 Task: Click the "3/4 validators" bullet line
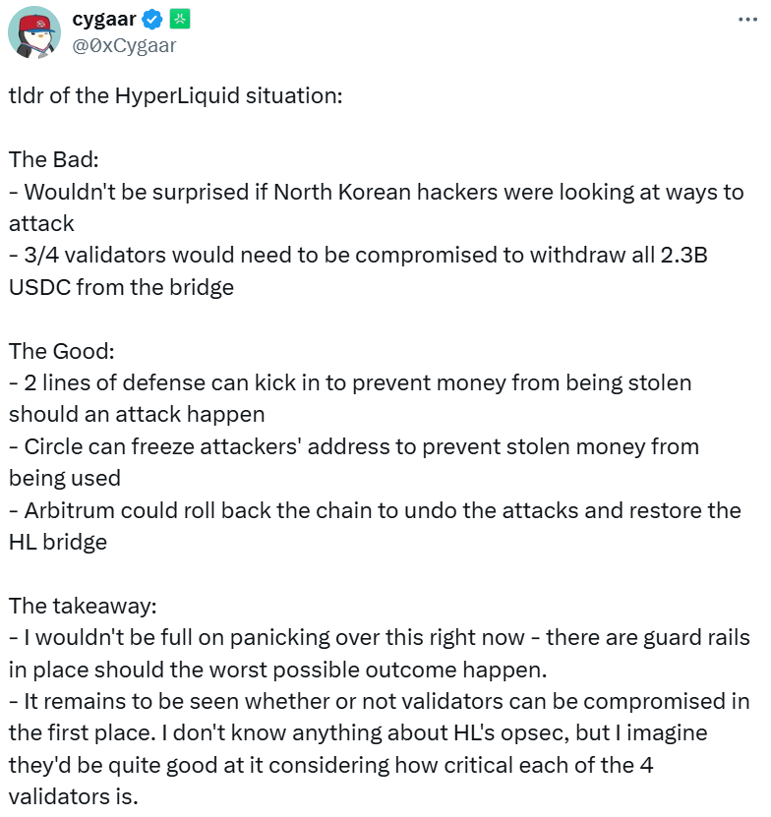tap(359, 255)
